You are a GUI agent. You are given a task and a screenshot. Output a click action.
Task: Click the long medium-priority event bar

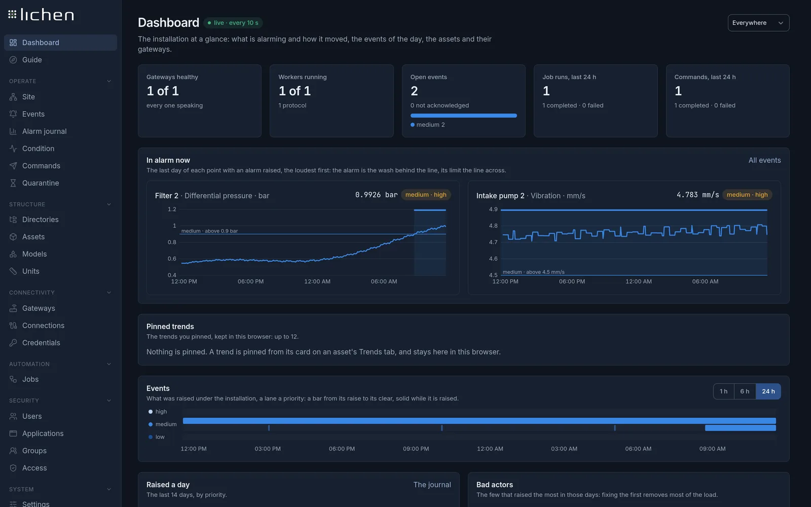[x=479, y=421]
